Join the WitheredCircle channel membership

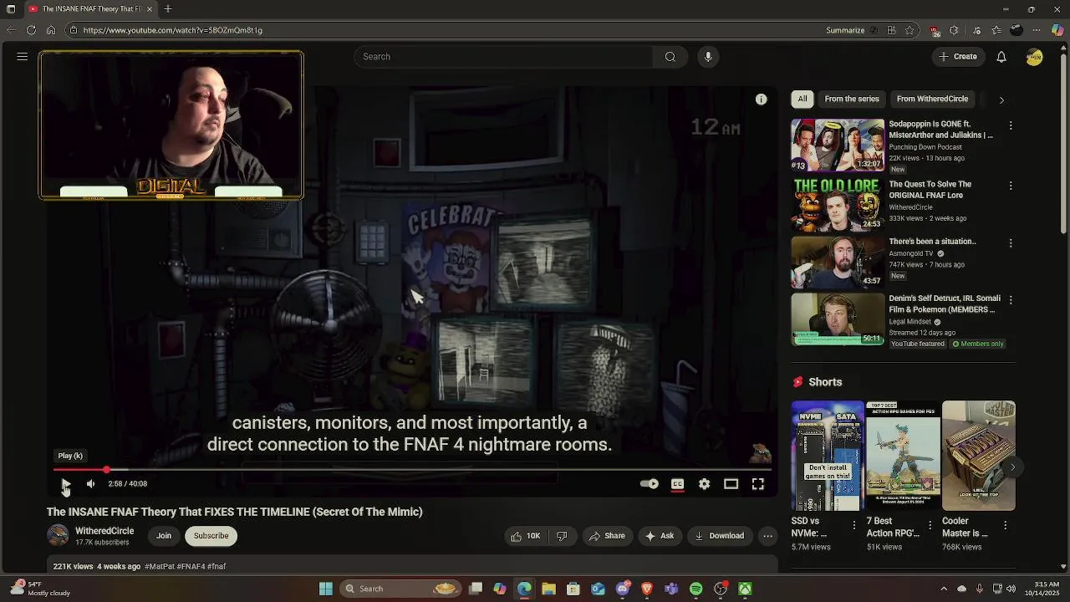164,536
